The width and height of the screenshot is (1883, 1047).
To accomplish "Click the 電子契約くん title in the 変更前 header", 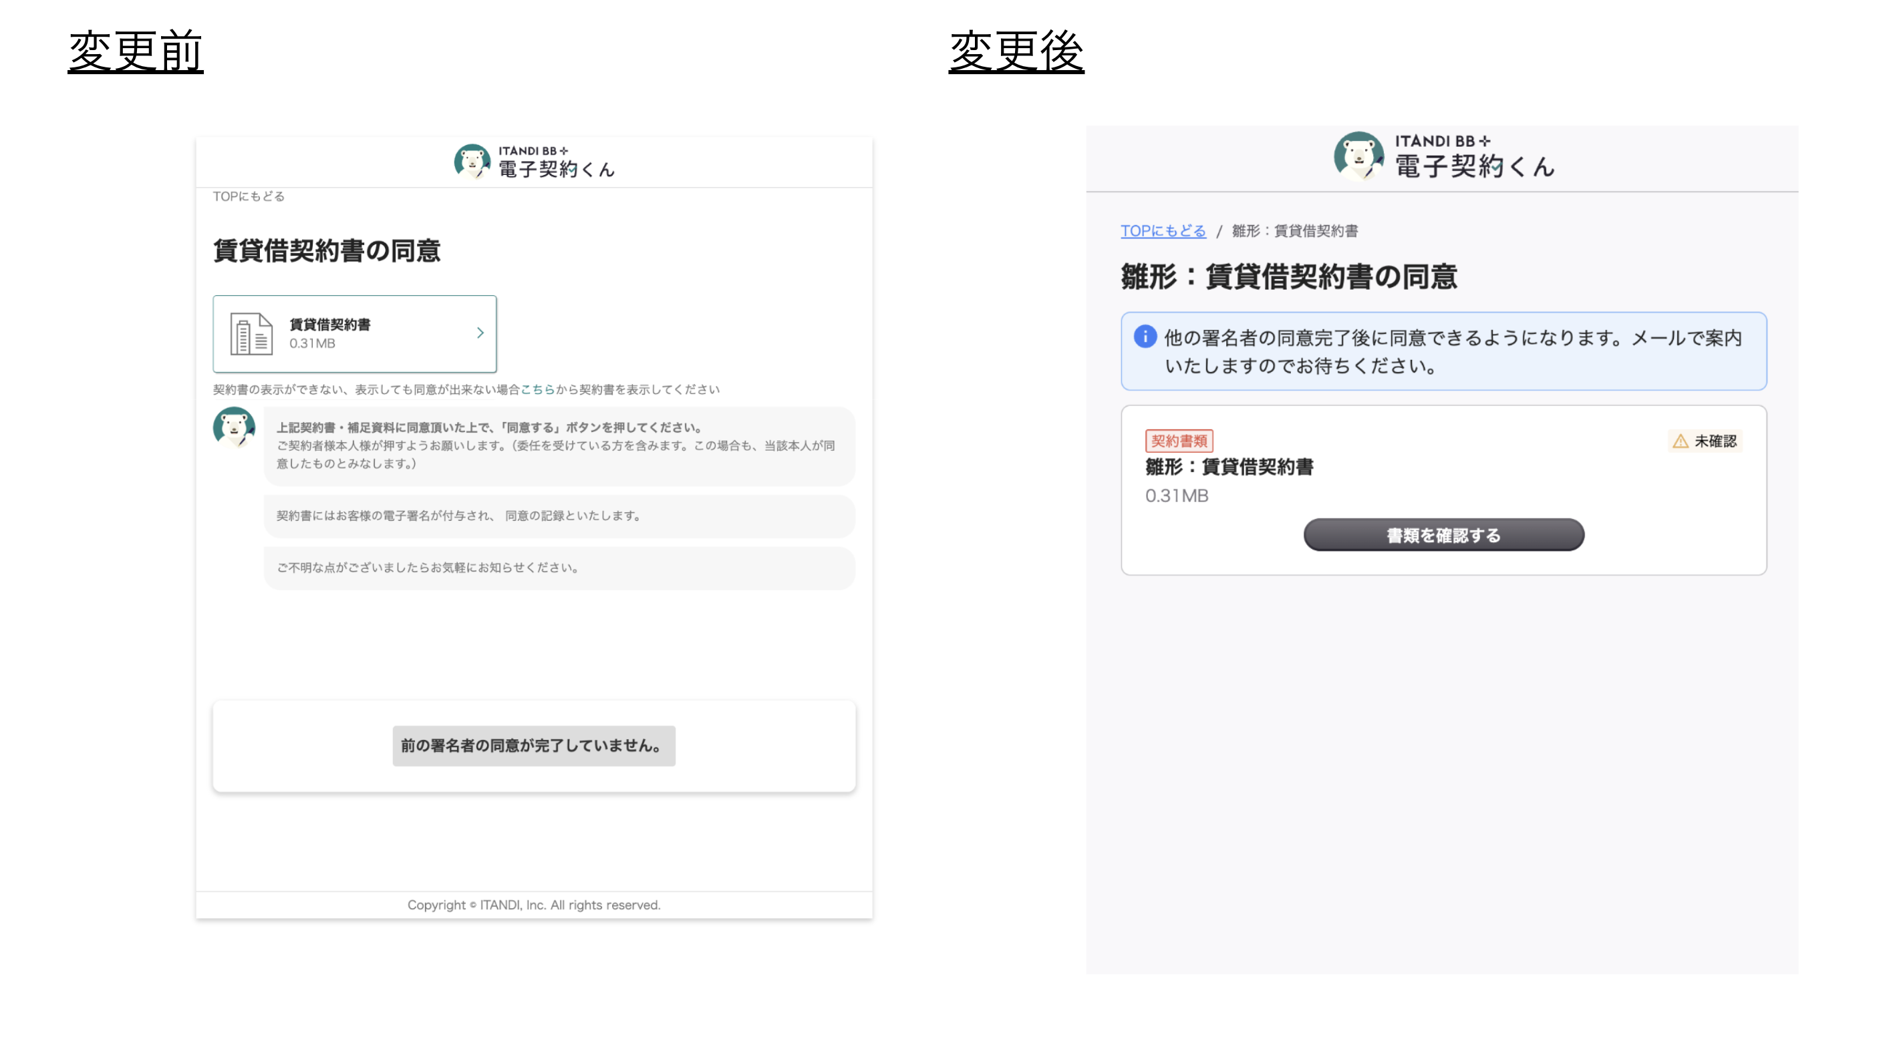I will (556, 170).
